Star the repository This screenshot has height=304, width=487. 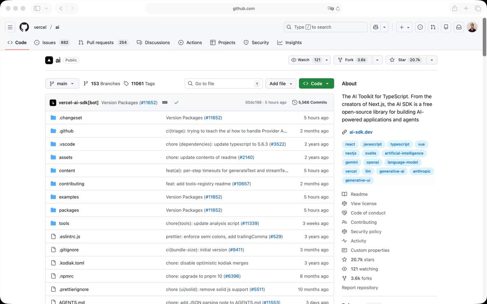tap(405, 60)
